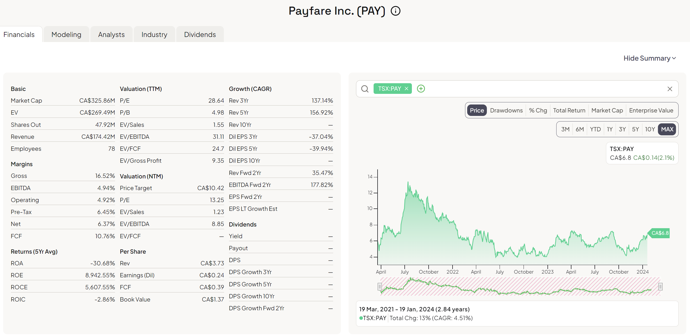Select Enterprise Value chart mode
This screenshot has width=690, height=335.
[651, 110]
